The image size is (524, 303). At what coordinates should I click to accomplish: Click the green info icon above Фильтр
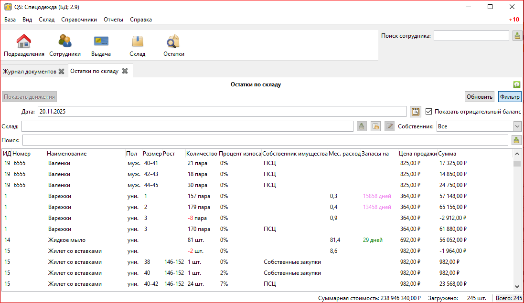(x=517, y=84)
